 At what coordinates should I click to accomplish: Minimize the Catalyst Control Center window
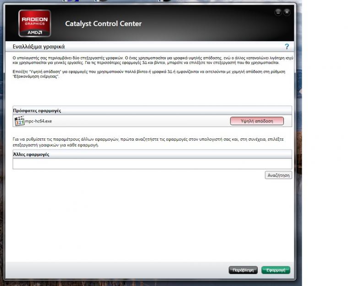coord(278,12)
